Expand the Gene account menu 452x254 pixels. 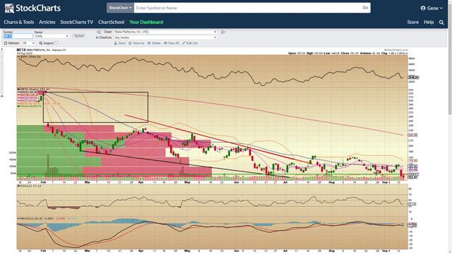point(432,8)
